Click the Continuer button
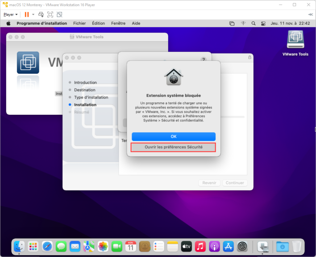This screenshot has width=316, height=257. point(235,183)
